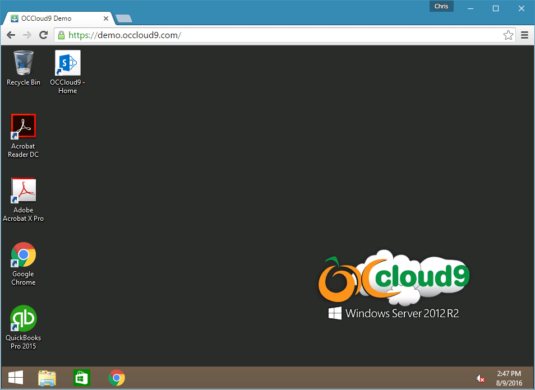Select the Recycle Bin desktop icon
The image size is (535, 390).
coord(24,68)
